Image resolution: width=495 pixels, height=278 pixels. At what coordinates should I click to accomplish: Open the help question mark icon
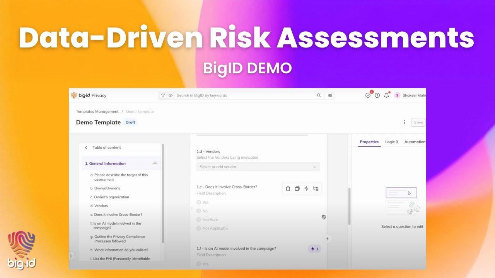[x=377, y=95]
